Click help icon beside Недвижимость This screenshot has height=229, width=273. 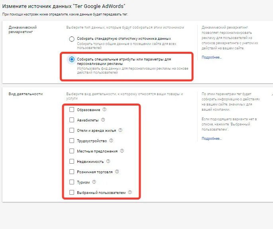108,161
